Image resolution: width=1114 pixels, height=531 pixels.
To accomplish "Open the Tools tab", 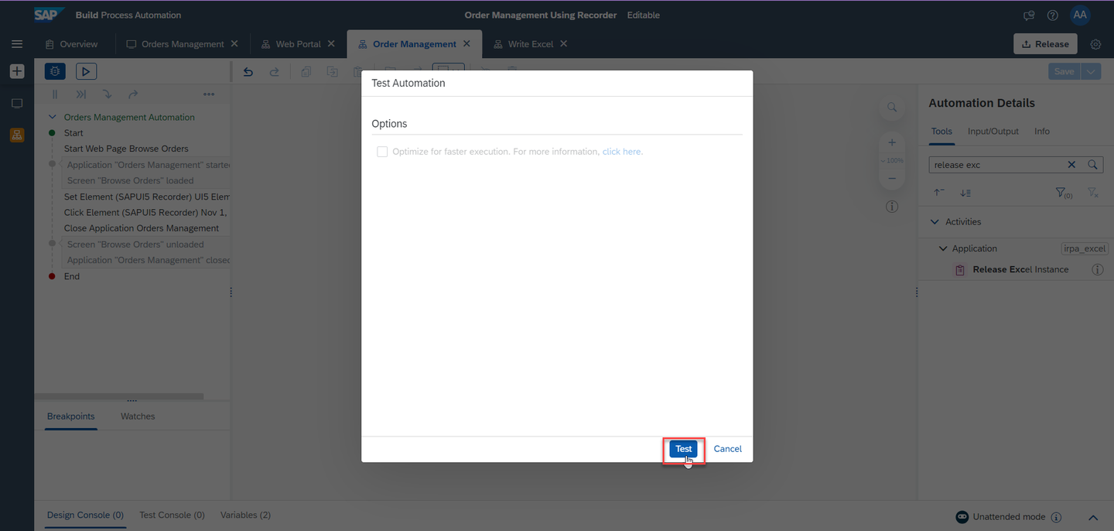I will point(941,132).
